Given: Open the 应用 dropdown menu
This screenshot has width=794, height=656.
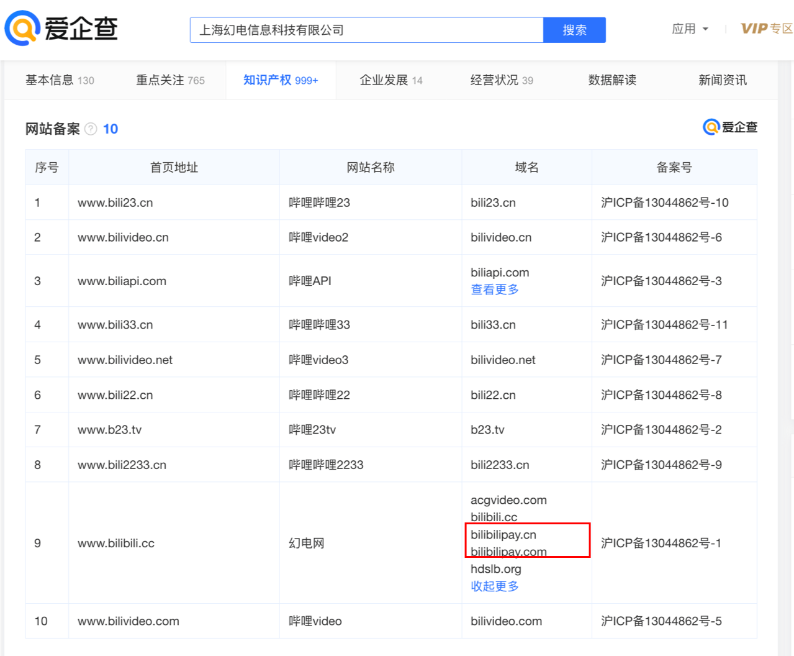Looking at the screenshot, I should tap(690, 29).
